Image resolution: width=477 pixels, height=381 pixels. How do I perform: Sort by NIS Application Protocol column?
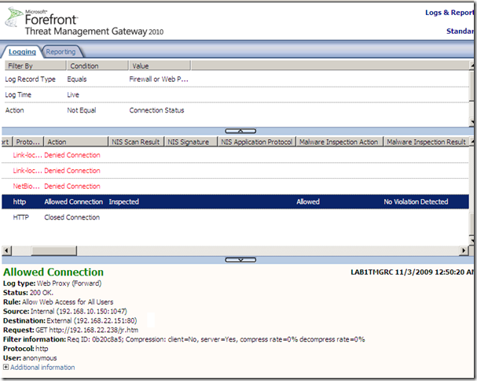(x=257, y=142)
